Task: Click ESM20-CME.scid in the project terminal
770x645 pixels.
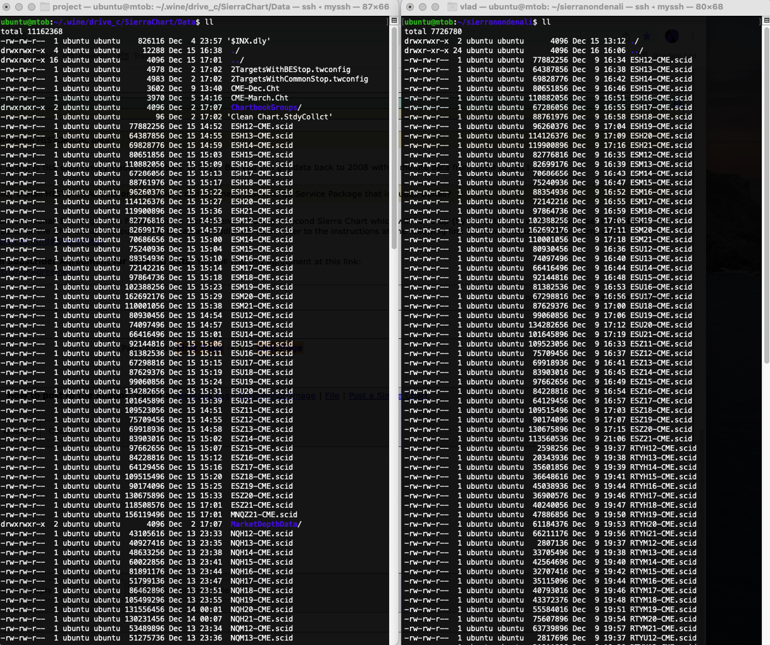Action: click(x=262, y=297)
